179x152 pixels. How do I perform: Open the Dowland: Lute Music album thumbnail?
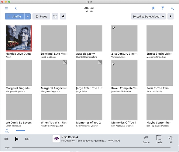click(x=54, y=38)
